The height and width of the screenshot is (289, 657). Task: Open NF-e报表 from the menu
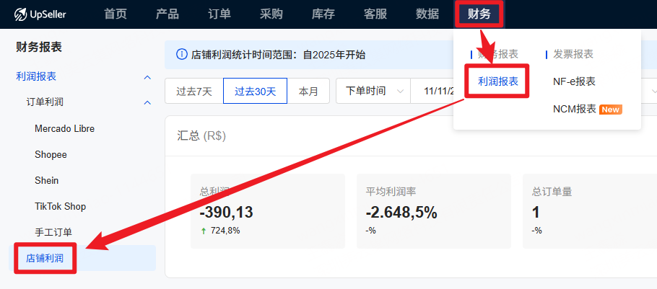click(574, 81)
